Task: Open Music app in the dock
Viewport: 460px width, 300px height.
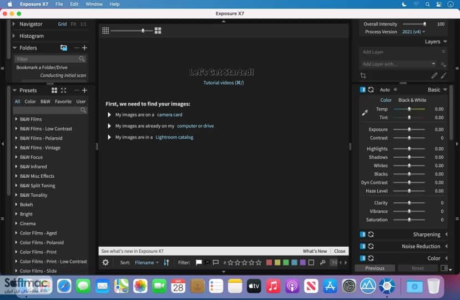Action: point(273,286)
